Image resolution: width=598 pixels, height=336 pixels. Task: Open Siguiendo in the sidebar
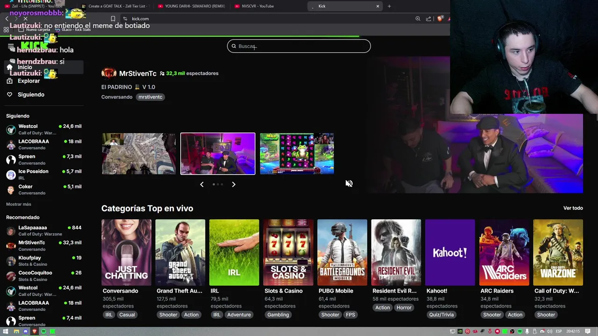[x=31, y=94]
